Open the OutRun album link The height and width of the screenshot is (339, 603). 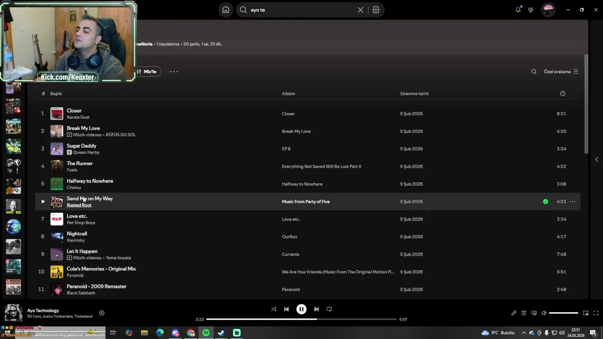289,237
